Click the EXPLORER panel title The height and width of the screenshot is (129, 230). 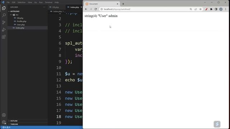pos(14,7)
